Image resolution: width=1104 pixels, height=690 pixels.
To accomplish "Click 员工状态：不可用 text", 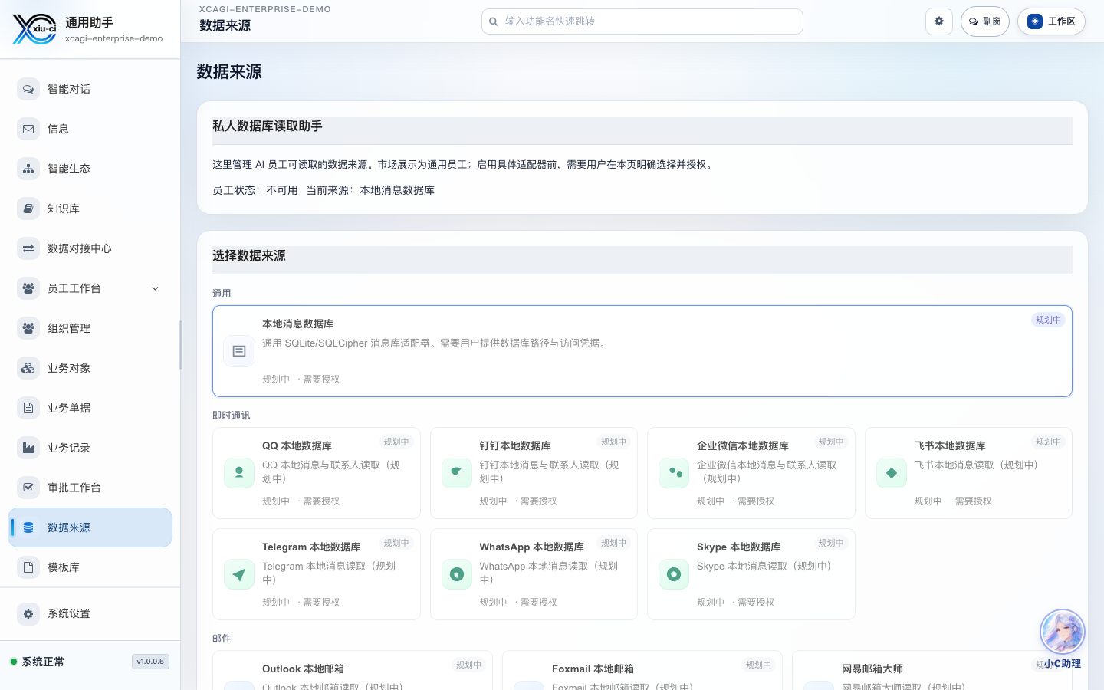I will click(255, 190).
